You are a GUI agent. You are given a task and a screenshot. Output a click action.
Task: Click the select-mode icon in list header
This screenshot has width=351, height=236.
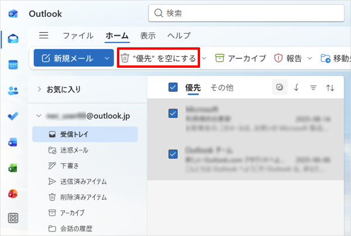(x=280, y=87)
